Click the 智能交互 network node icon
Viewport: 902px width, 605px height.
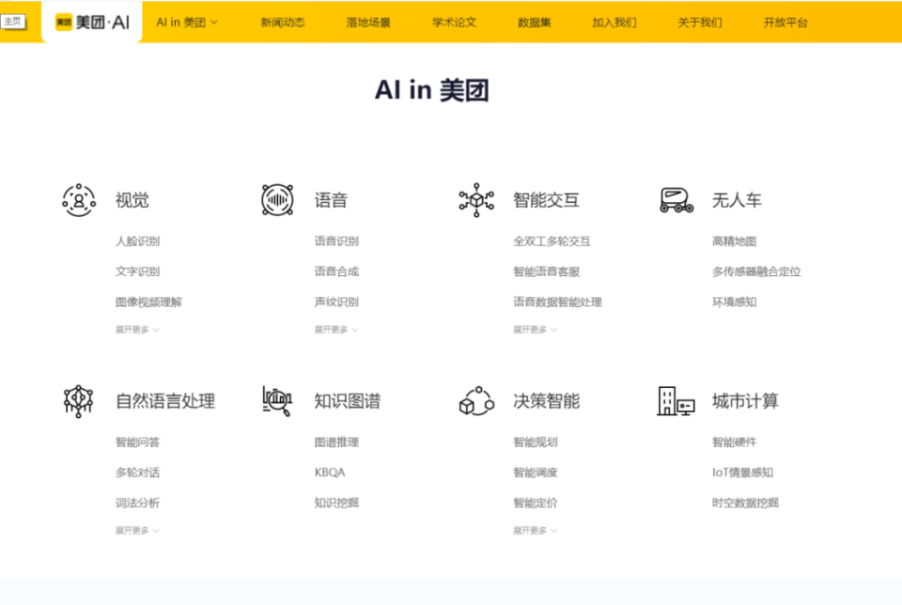pyautogui.click(x=476, y=199)
